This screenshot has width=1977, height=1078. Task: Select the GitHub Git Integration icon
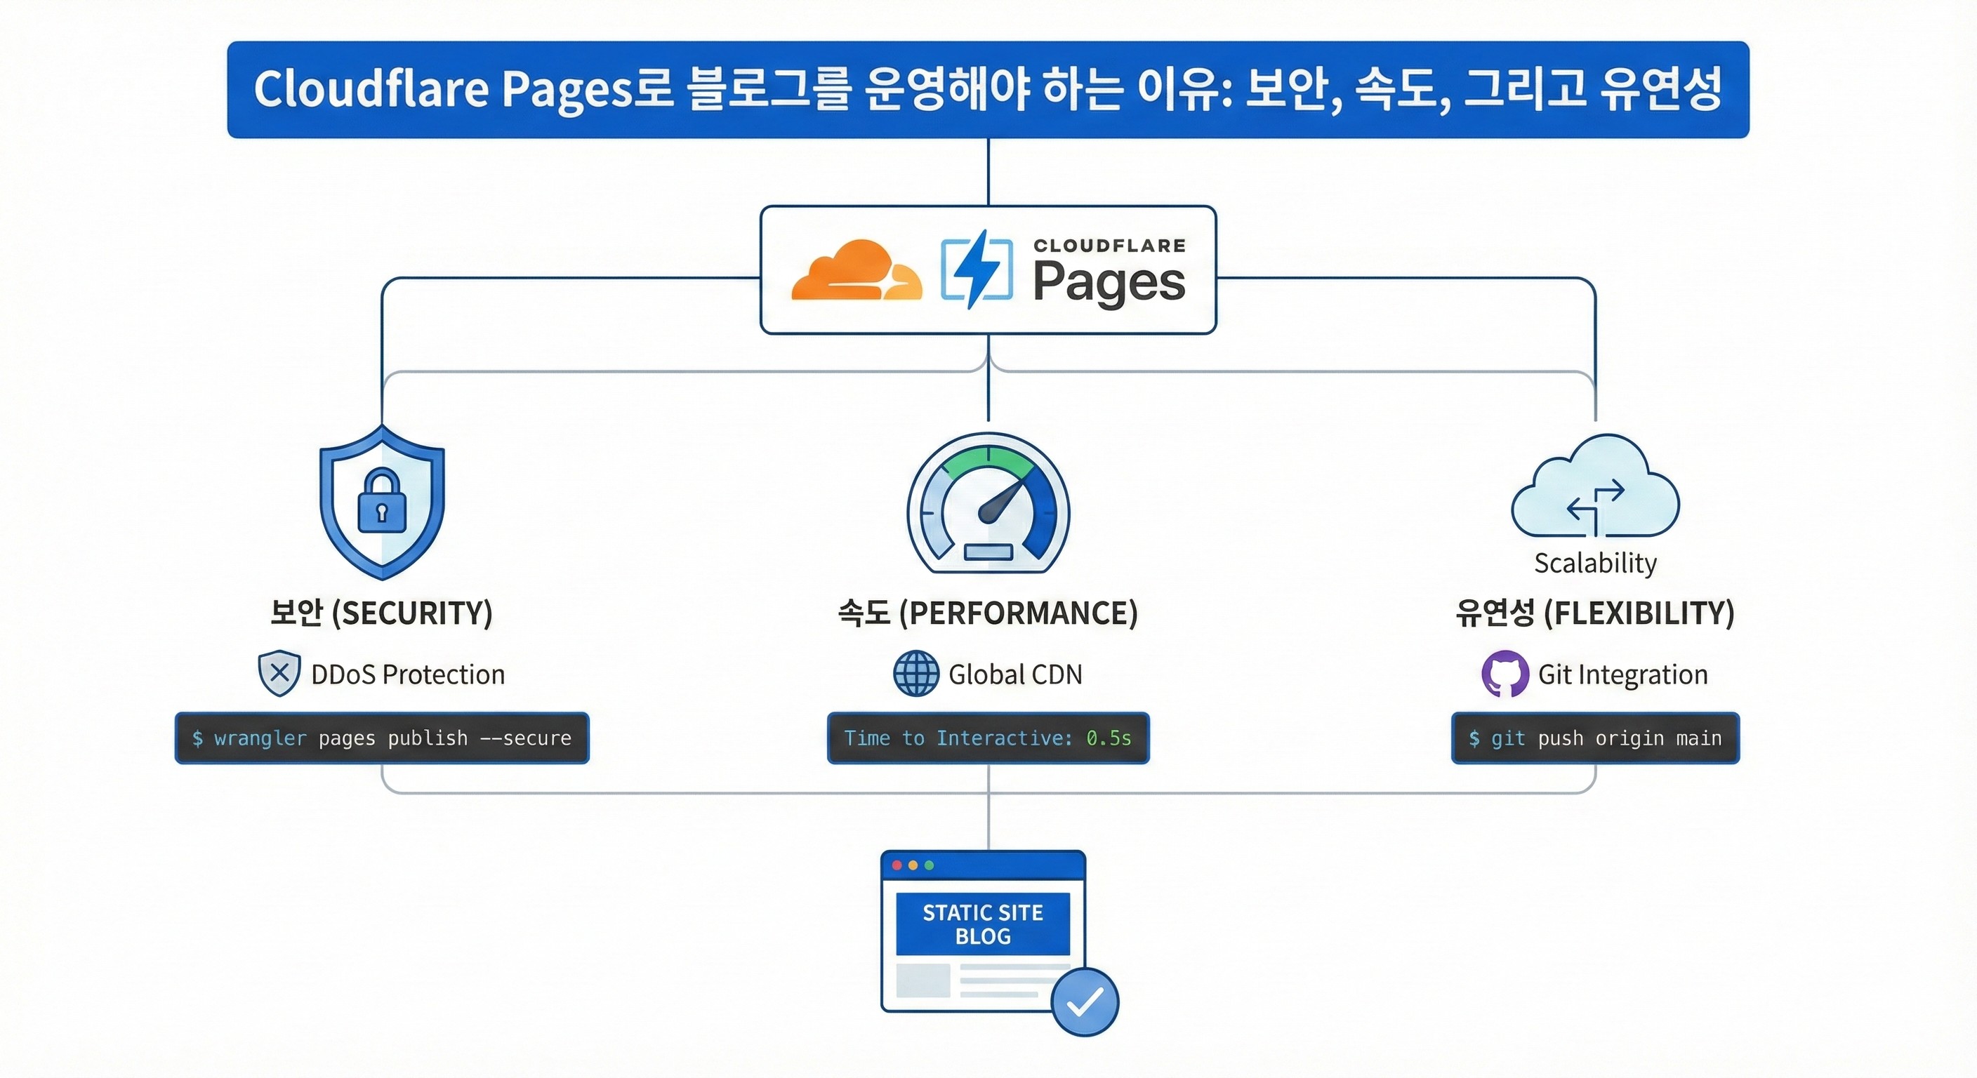[x=1507, y=675]
